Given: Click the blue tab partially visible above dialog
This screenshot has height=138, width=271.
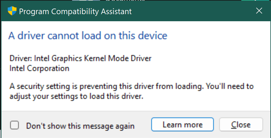Looking at the screenshot, I should pos(86,1).
